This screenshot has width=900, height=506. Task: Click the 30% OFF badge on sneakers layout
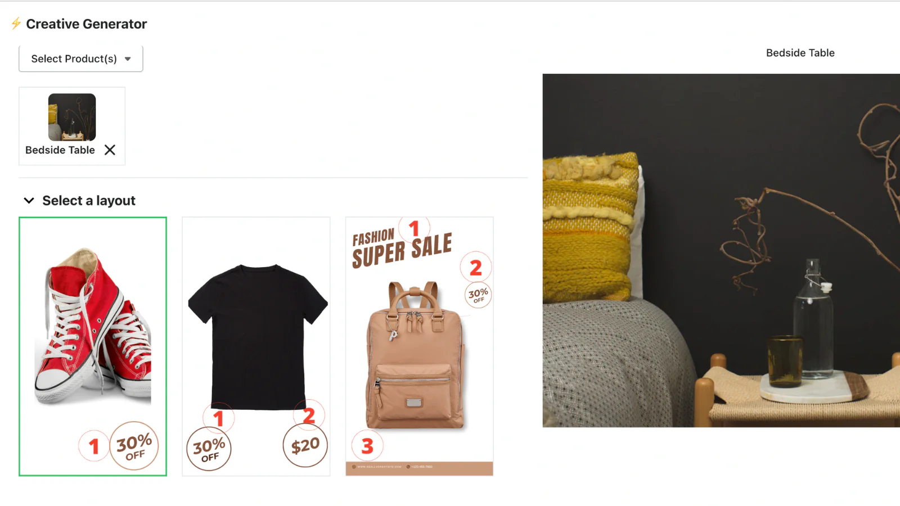click(134, 445)
